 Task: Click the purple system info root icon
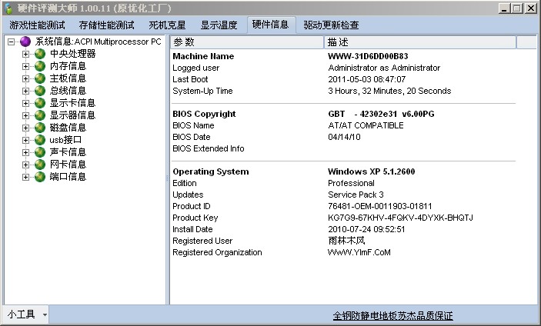coord(25,42)
